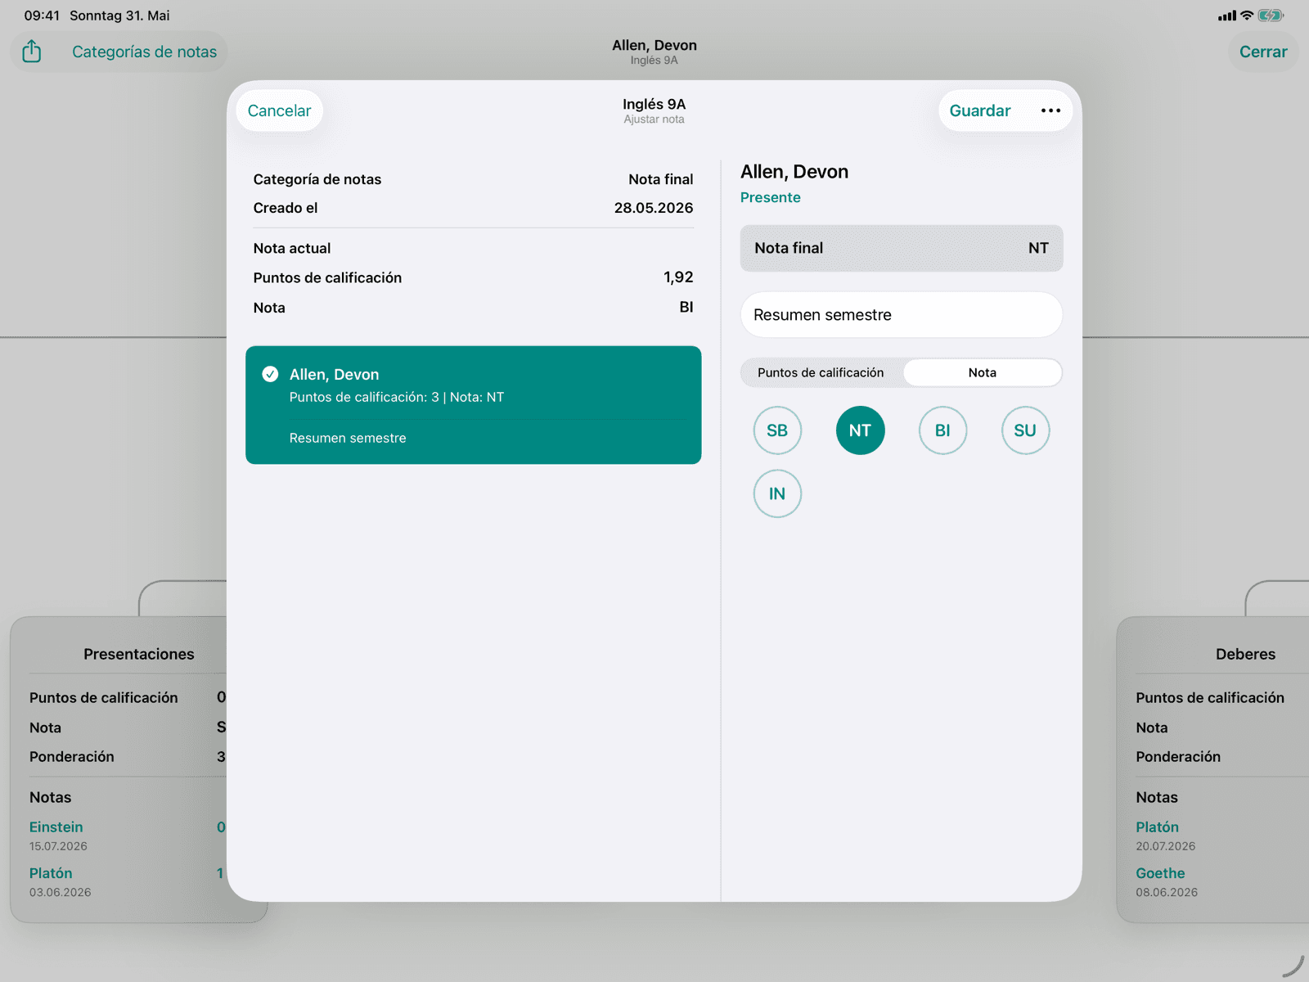Close the view with Cerrar
This screenshot has width=1309, height=982.
(x=1263, y=52)
